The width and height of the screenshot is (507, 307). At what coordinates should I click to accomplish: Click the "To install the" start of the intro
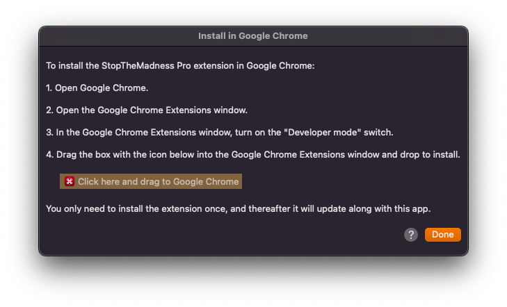click(72, 65)
